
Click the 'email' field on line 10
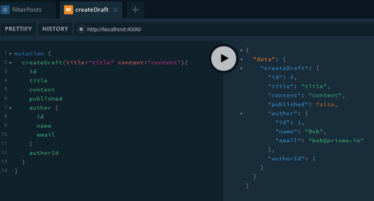[46, 135]
